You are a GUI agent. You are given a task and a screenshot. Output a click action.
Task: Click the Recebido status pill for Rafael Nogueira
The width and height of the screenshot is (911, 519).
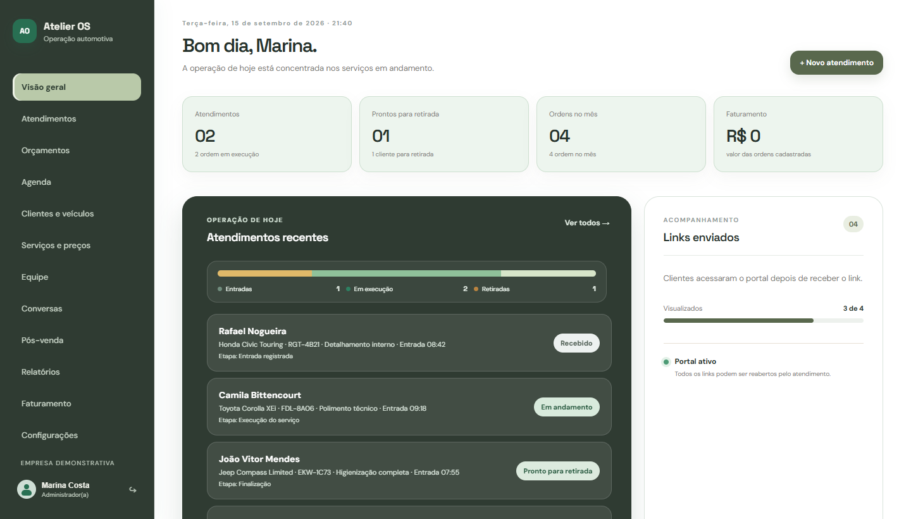[576, 343]
